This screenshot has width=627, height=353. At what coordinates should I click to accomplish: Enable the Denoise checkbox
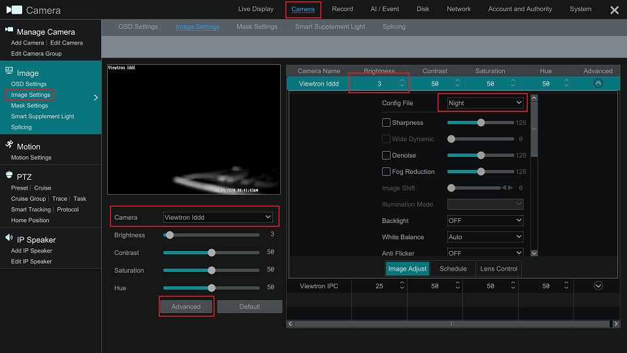click(x=386, y=156)
